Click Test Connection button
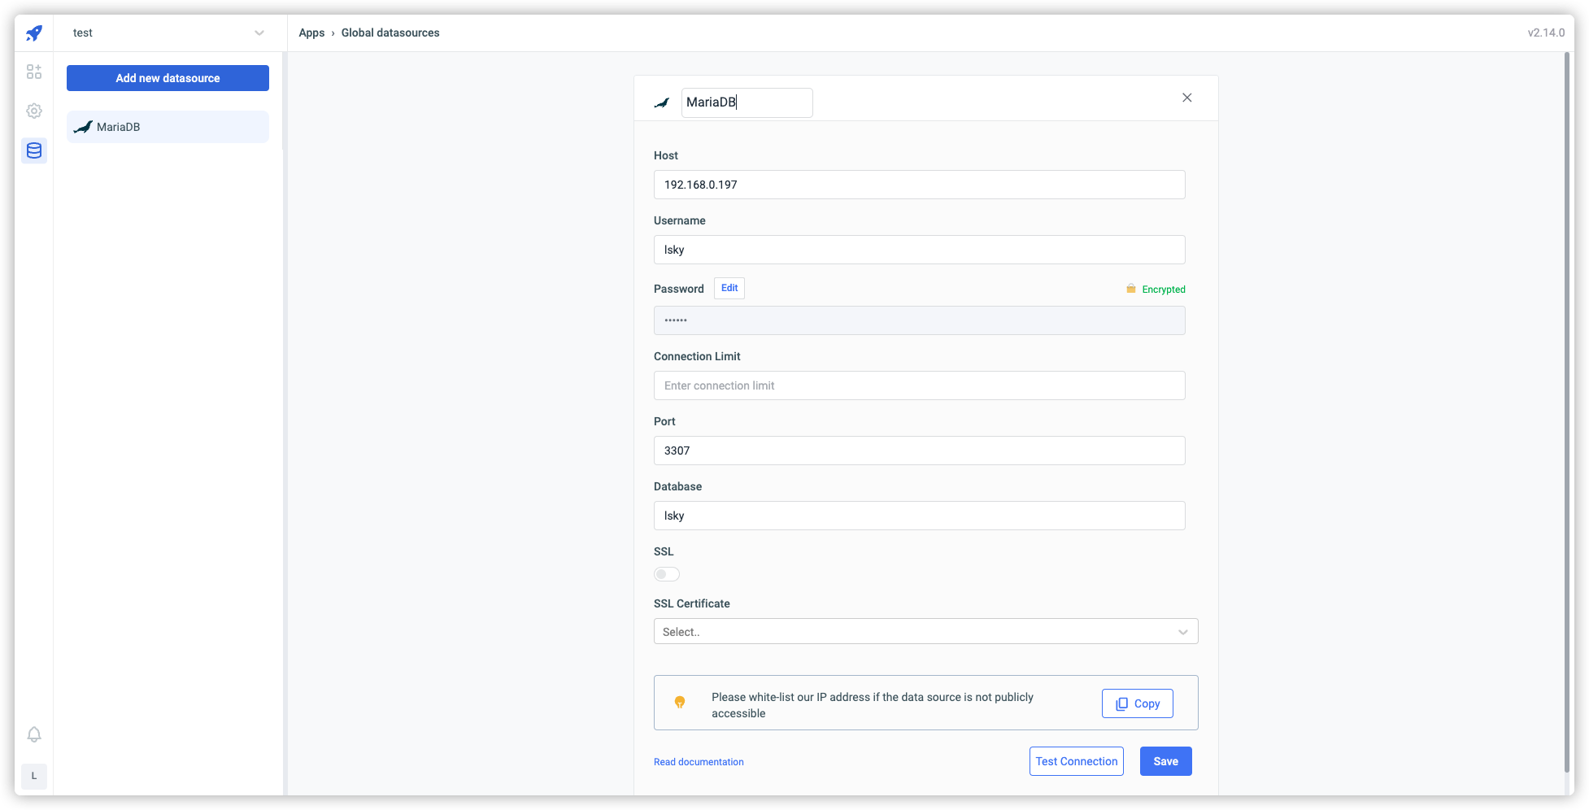This screenshot has width=1589, height=810. [x=1076, y=761]
